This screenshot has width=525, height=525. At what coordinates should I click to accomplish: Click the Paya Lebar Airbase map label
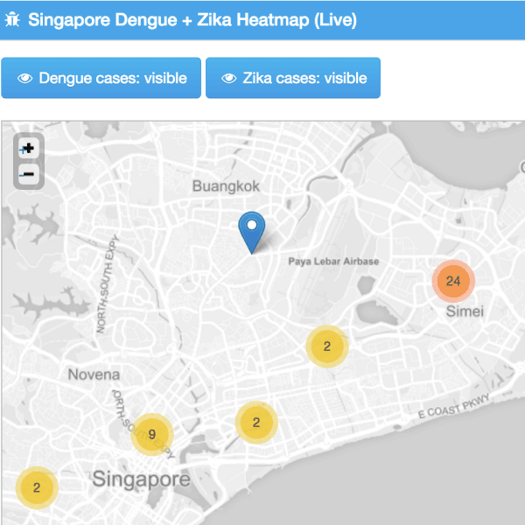click(333, 261)
